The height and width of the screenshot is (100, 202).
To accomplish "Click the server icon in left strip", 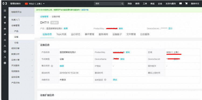I will coord(5,17).
